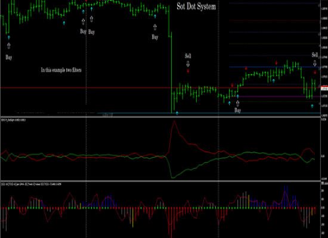Screen dimensions: 328x238
Task: Click the "Sot Dot System" chart title
Action: pos(196,7)
